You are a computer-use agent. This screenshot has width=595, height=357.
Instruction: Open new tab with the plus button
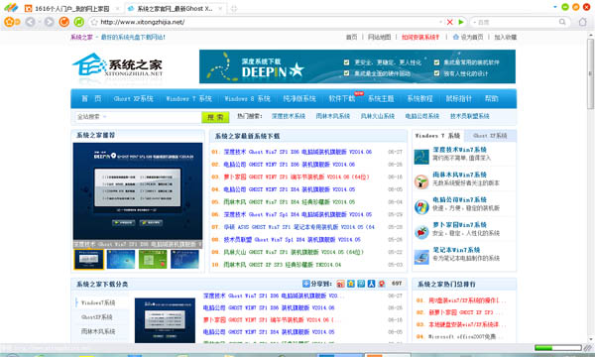click(234, 8)
